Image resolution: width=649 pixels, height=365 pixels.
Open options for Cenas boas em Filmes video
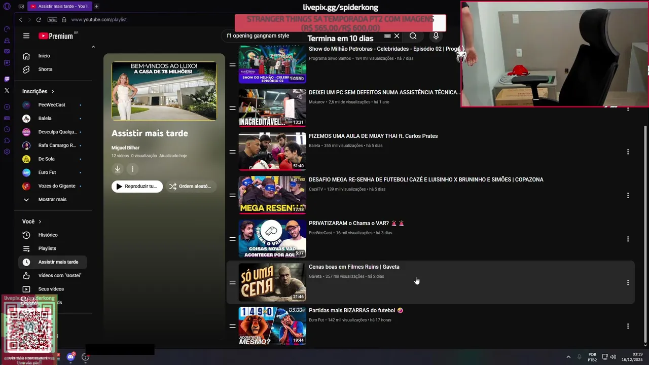click(628, 283)
